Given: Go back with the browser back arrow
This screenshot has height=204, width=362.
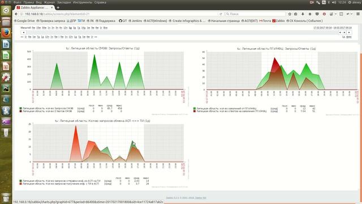Looking at the screenshot, I should pos(16,14).
